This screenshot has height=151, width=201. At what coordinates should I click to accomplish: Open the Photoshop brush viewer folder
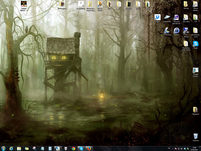click(x=186, y=45)
